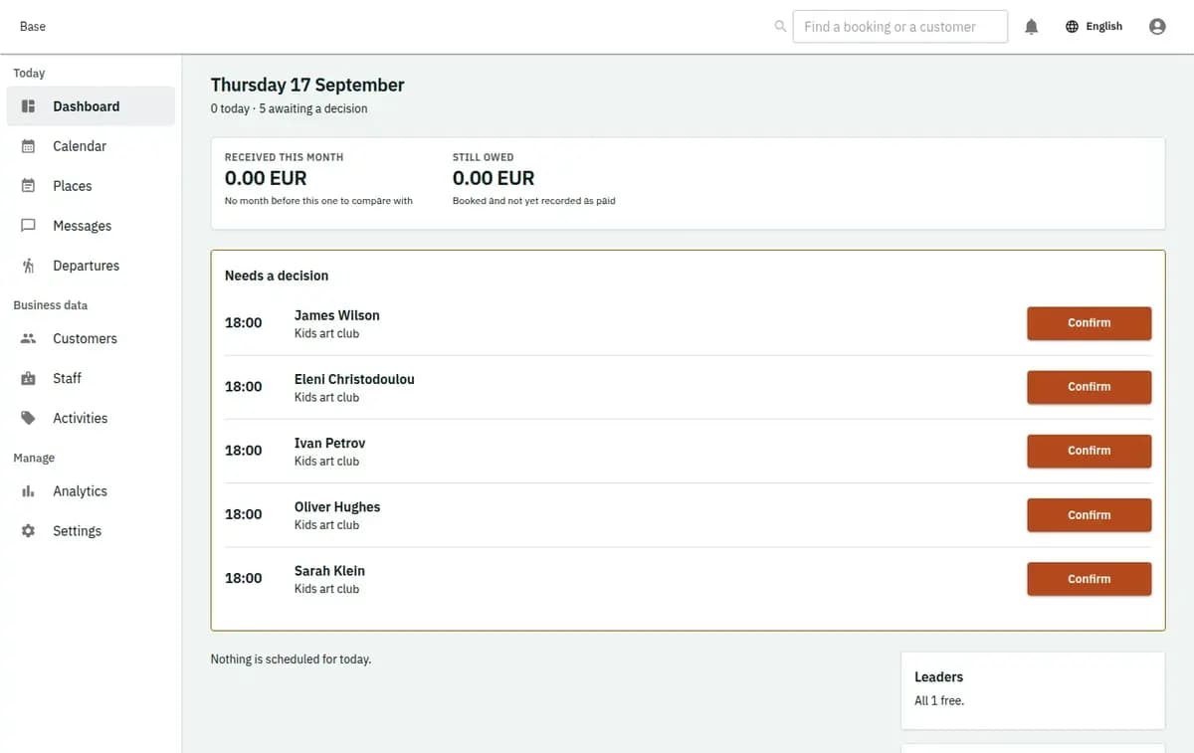Select Oliver Hughes's name
Screen dimensions: 1194x753
[x=337, y=507]
